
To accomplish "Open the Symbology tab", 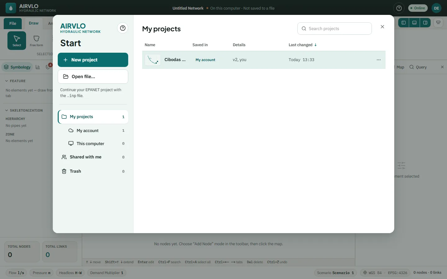I will pyautogui.click(x=17, y=67).
